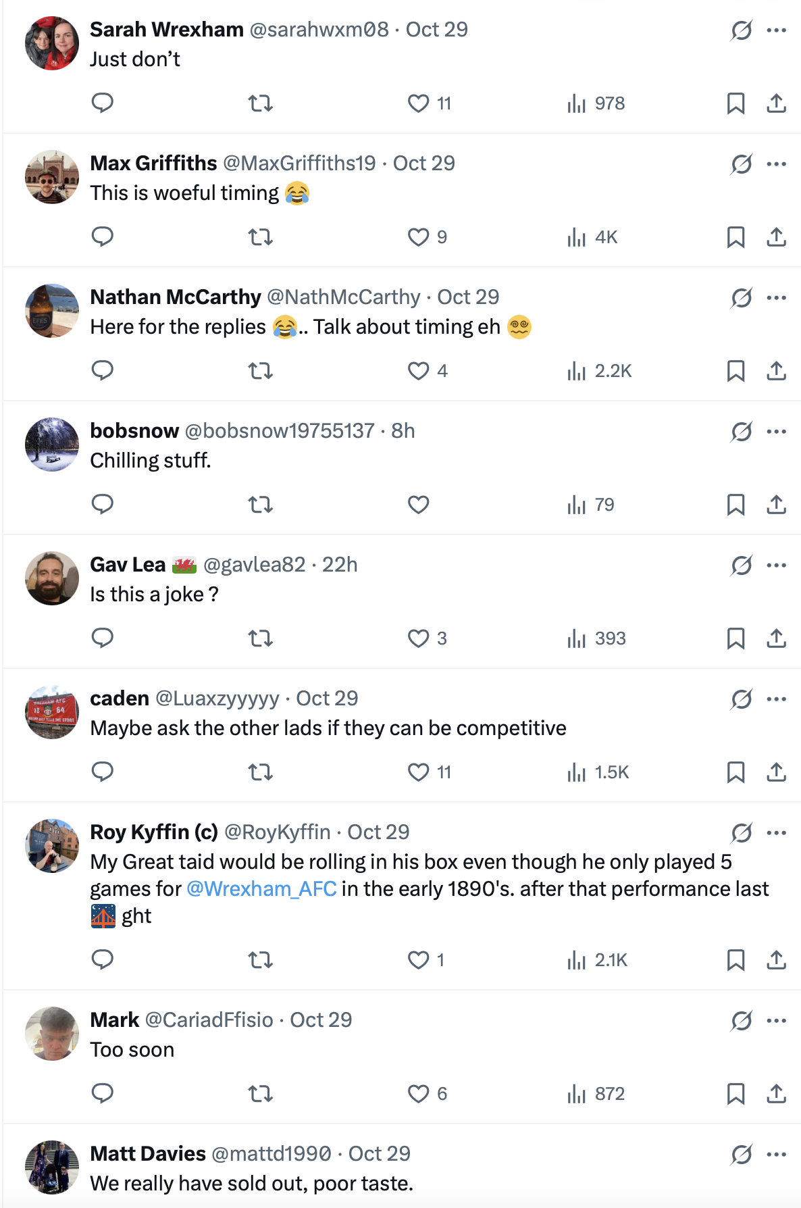Image resolution: width=801 pixels, height=1208 pixels.
Task: Click Gav Lea's profile picture
Action: 52,578
